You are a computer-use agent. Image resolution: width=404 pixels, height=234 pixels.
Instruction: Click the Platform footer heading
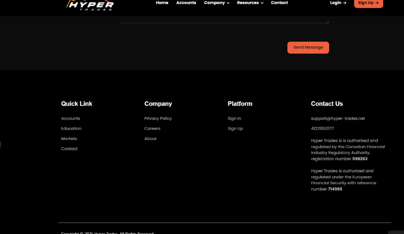(240, 104)
